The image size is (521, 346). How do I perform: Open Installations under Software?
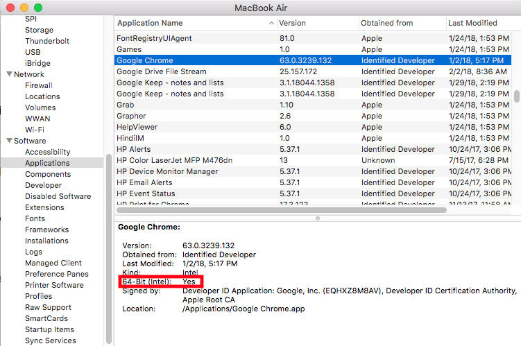coord(46,241)
